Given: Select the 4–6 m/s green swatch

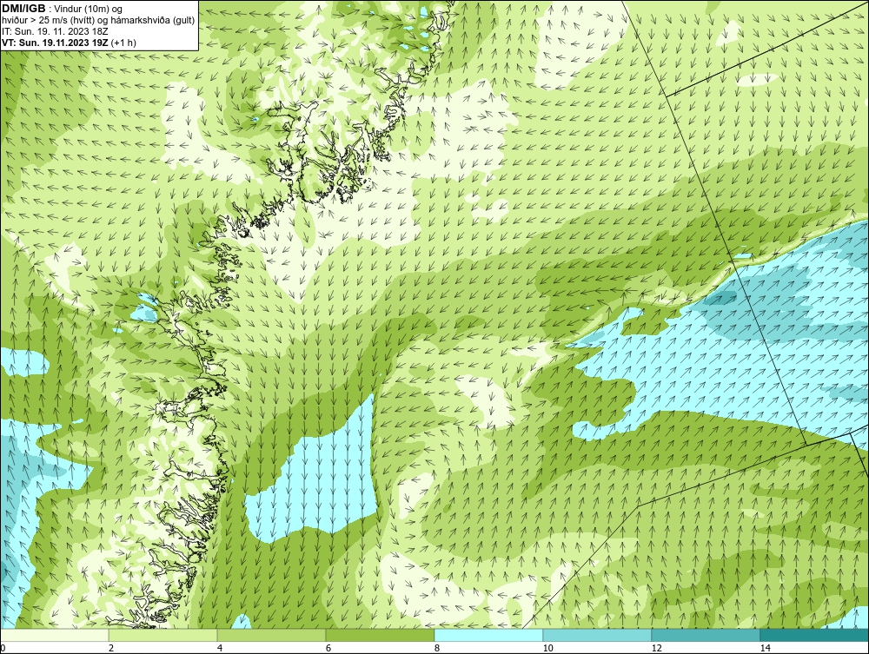Looking at the screenshot, I should pyautogui.click(x=271, y=635).
